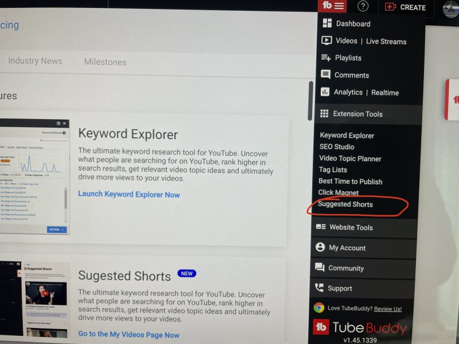The width and height of the screenshot is (459, 344).
Task: Click the Suggested Shorts video thumbnail
Action: [x=46, y=293]
